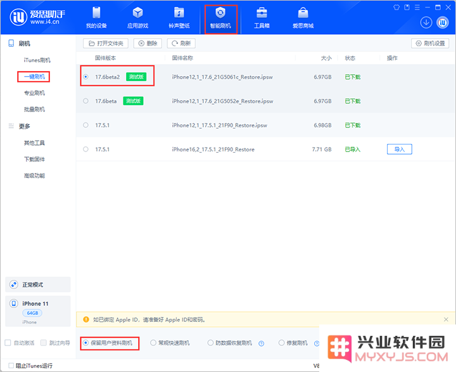Select iPhone16,2 17.5.1 firmware radio button
The width and height of the screenshot is (456, 372).
click(x=85, y=150)
